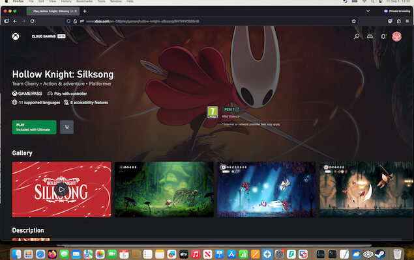Click the Team Cherry developer text
Image resolution: width=414 pixels, height=260 pixels.
click(x=25, y=84)
